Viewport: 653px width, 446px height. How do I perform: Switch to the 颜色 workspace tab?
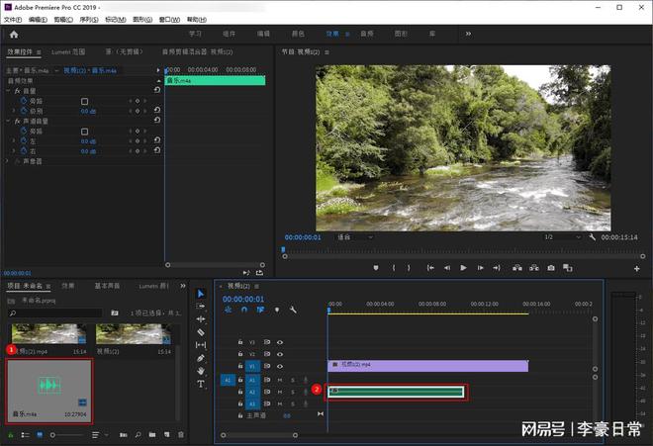[298, 34]
